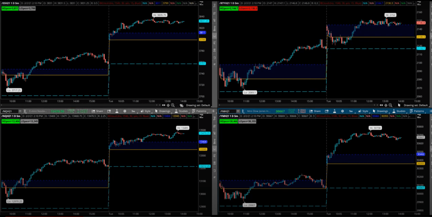Click the Lo: 2069.1 bubble on /RTYH21 chart

pos(249,92)
